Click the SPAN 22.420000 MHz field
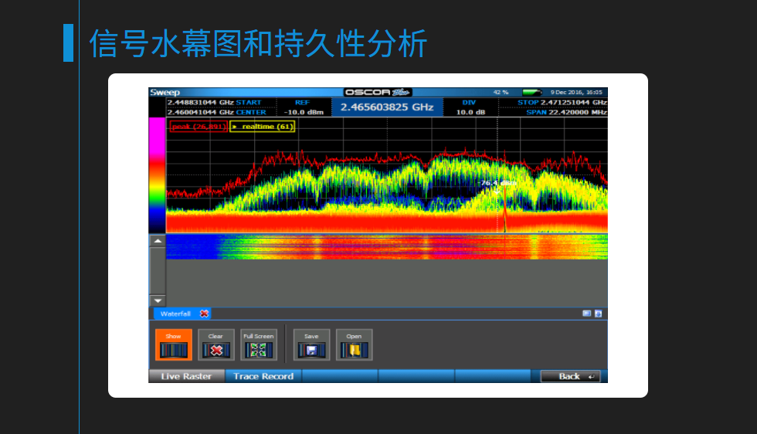The height and width of the screenshot is (434, 757). 566,112
